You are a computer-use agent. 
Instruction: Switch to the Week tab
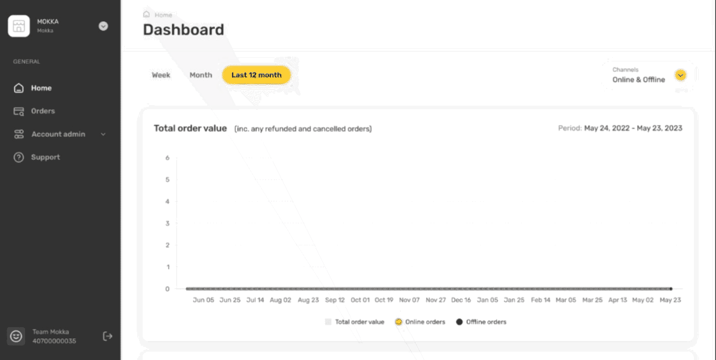(x=161, y=75)
